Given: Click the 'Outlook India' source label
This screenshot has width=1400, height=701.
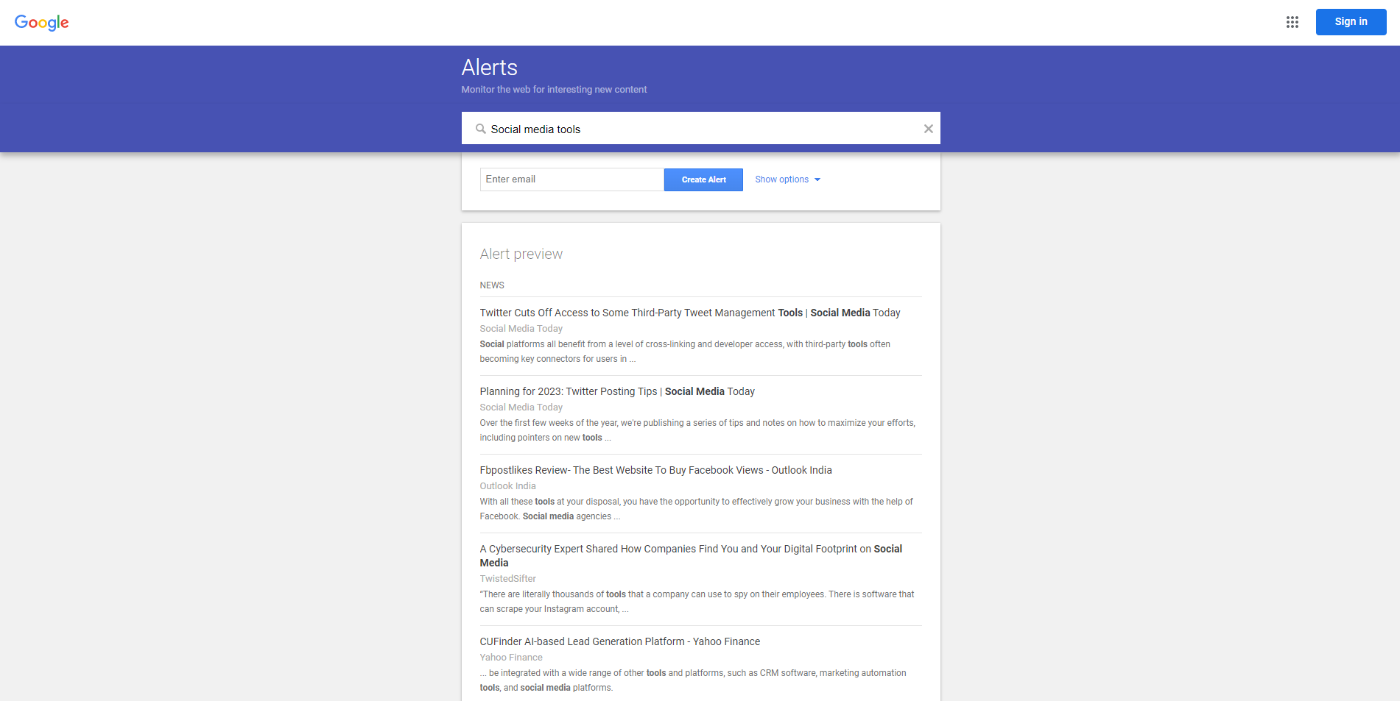Looking at the screenshot, I should 507,486.
